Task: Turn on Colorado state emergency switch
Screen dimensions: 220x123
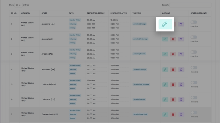Action: tap(194, 97)
